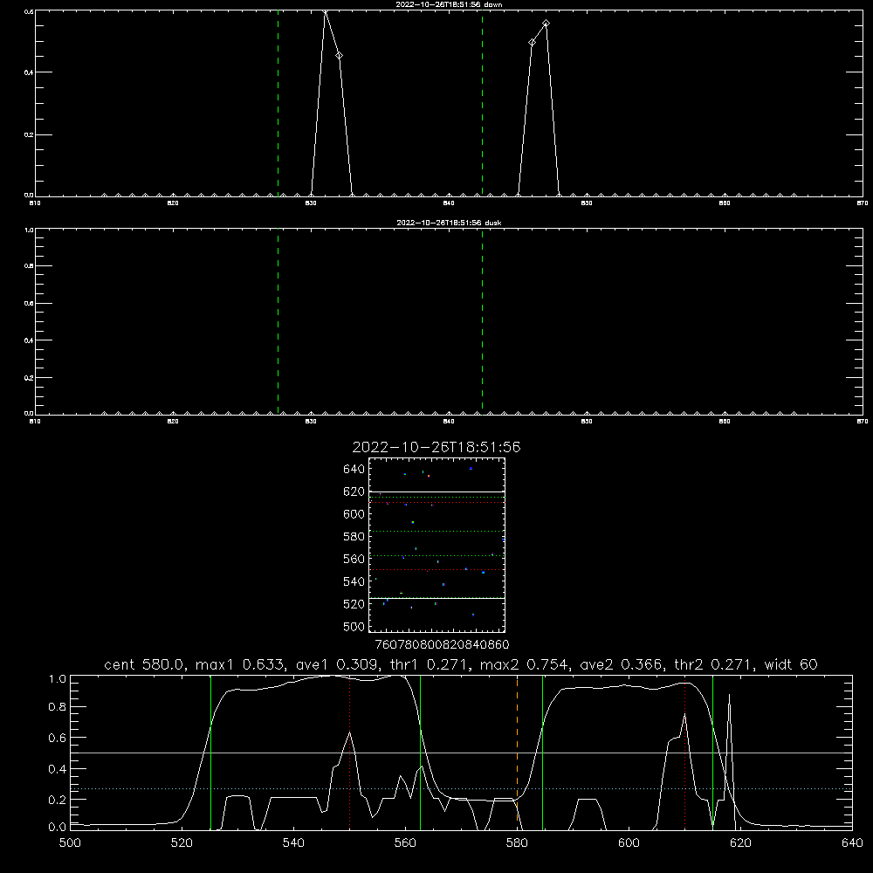Click the x-axis label 540 of the bottom plot
The width and height of the screenshot is (873, 873).
(293, 842)
